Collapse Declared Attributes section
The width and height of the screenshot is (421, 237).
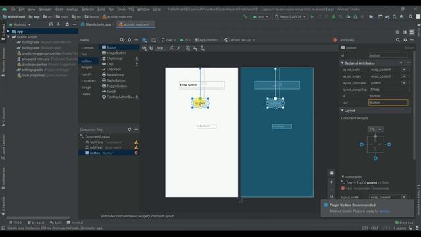[x=342, y=63]
